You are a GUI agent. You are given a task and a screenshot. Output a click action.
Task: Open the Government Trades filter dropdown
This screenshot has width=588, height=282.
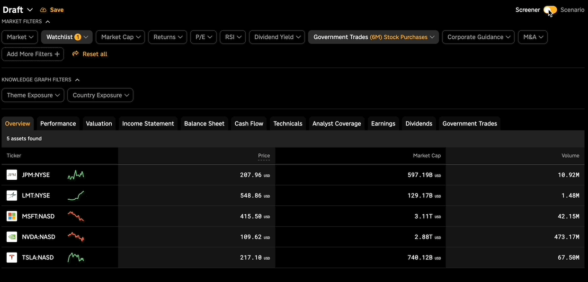374,37
